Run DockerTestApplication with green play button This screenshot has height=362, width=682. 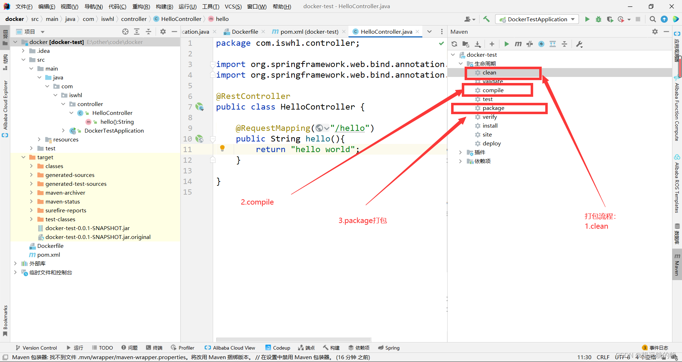[587, 19]
